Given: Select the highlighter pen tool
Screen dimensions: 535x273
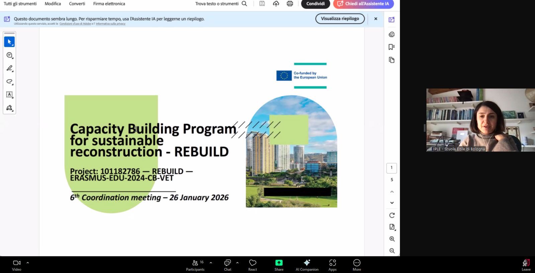Looking at the screenshot, I should click(x=9, y=68).
